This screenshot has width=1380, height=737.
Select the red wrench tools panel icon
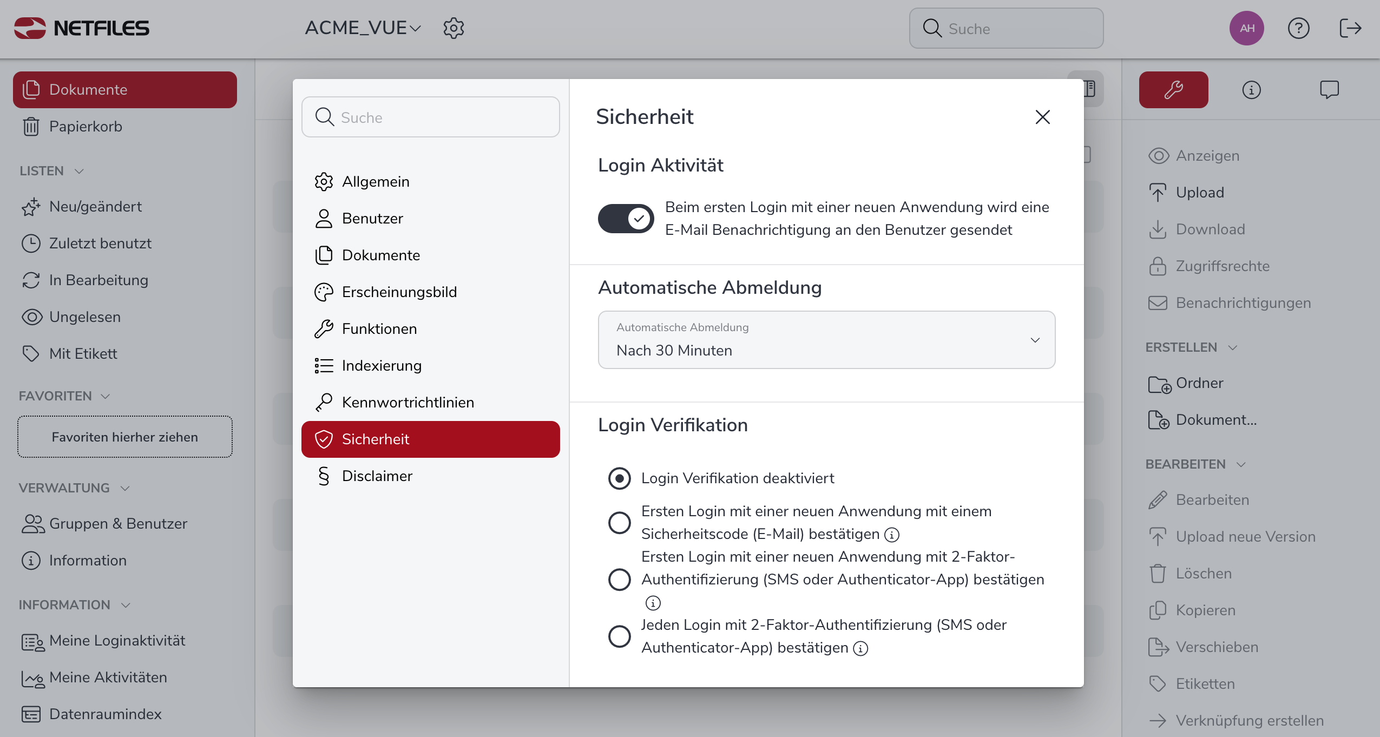click(1173, 90)
